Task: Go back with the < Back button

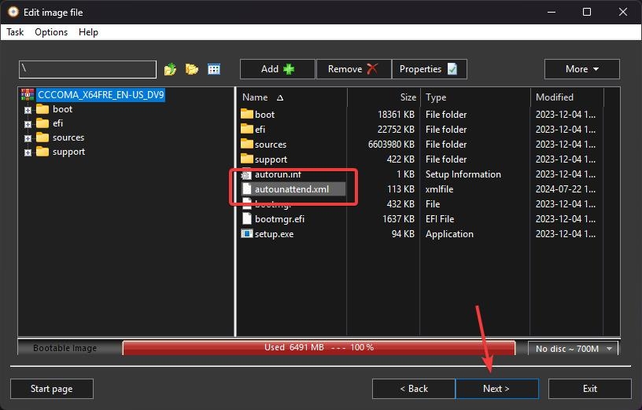Action: click(x=414, y=388)
